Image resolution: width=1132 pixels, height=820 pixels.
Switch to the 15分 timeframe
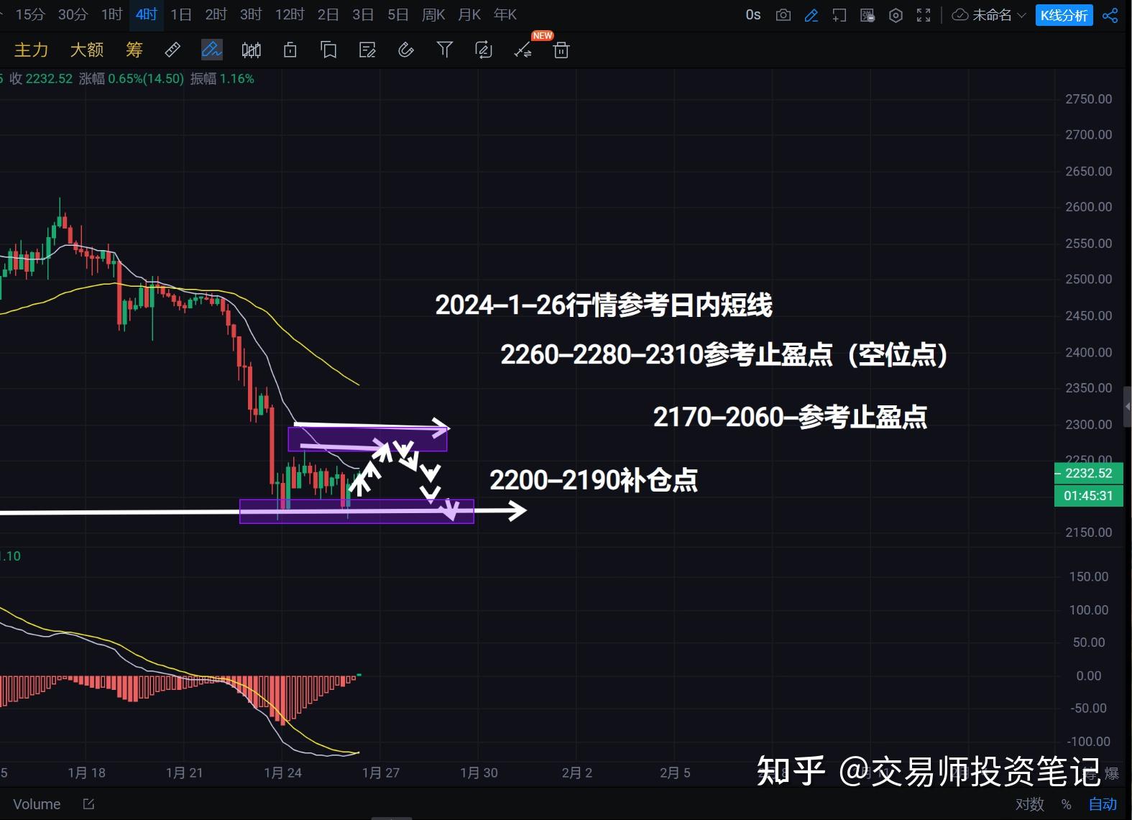pyautogui.click(x=30, y=14)
